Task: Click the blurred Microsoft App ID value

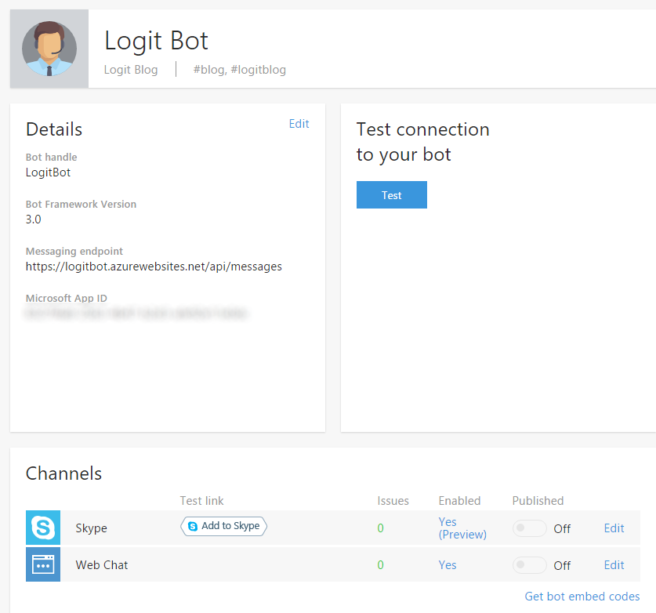Action: (136, 313)
